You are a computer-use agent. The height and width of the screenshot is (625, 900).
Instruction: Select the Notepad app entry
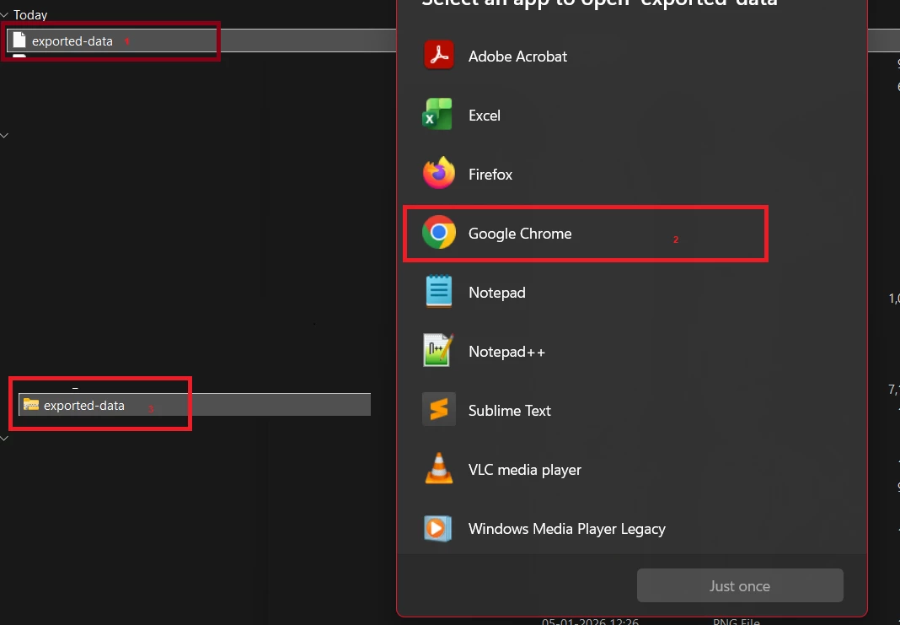pos(631,293)
